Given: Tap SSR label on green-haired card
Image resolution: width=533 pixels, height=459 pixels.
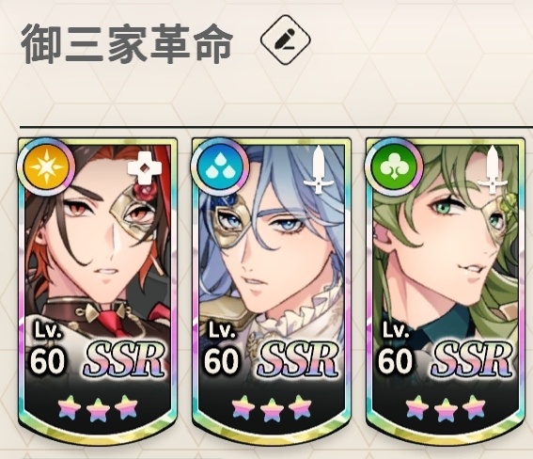Looking at the screenshot, I should [x=471, y=360].
